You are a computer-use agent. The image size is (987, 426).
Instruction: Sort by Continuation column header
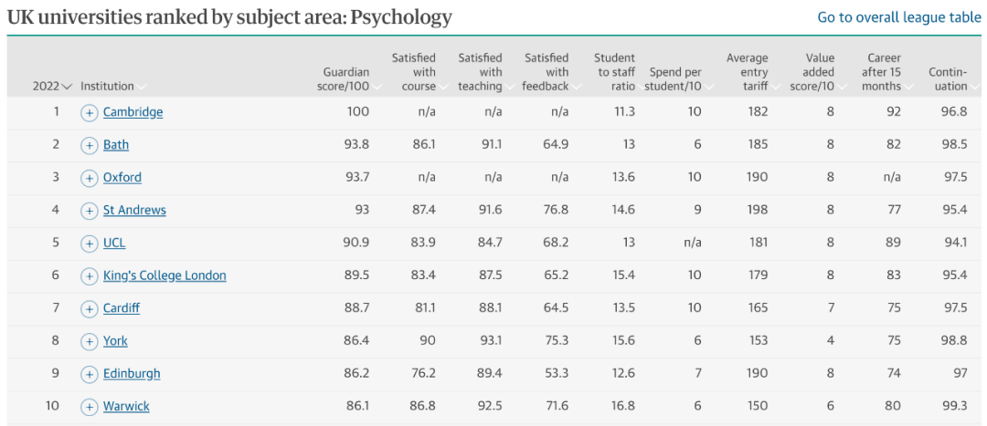pos(952,79)
